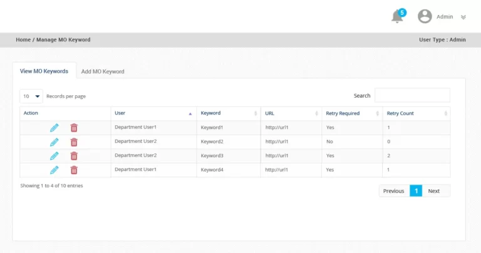The height and width of the screenshot is (253, 481).
Task: Open the notifications bell
Action: point(397,17)
